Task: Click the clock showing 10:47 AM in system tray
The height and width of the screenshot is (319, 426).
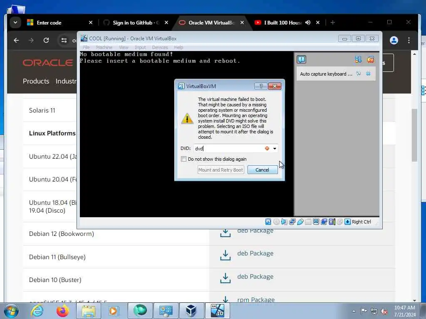Action: click(404, 308)
